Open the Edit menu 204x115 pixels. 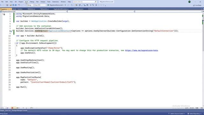tap(6, 2)
